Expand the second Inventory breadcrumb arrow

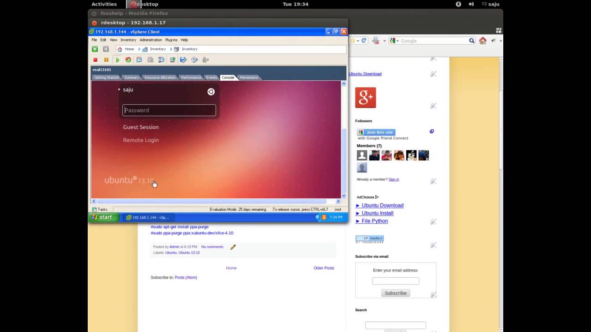tap(171, 49)
